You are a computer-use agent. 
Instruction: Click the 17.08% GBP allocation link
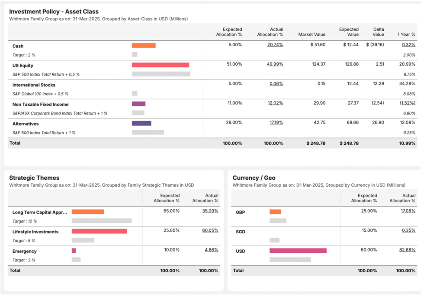click(x=407, y=211)
